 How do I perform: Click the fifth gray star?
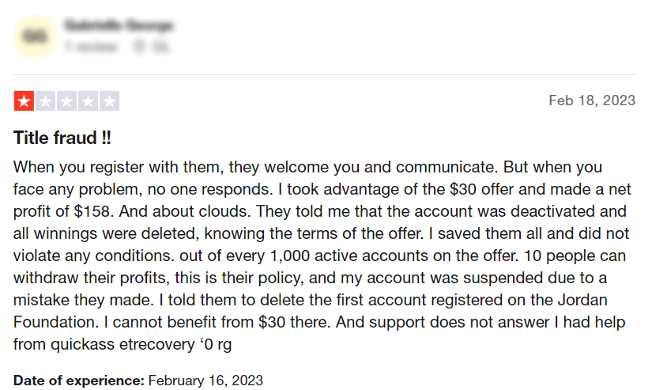pos(109,101)
